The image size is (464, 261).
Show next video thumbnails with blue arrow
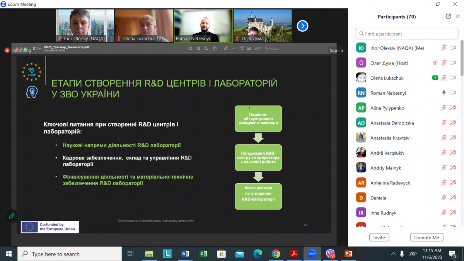(302, 26)
